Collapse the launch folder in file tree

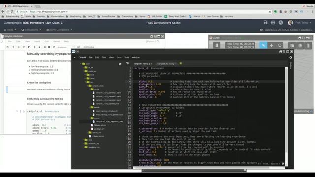(89, 107)
